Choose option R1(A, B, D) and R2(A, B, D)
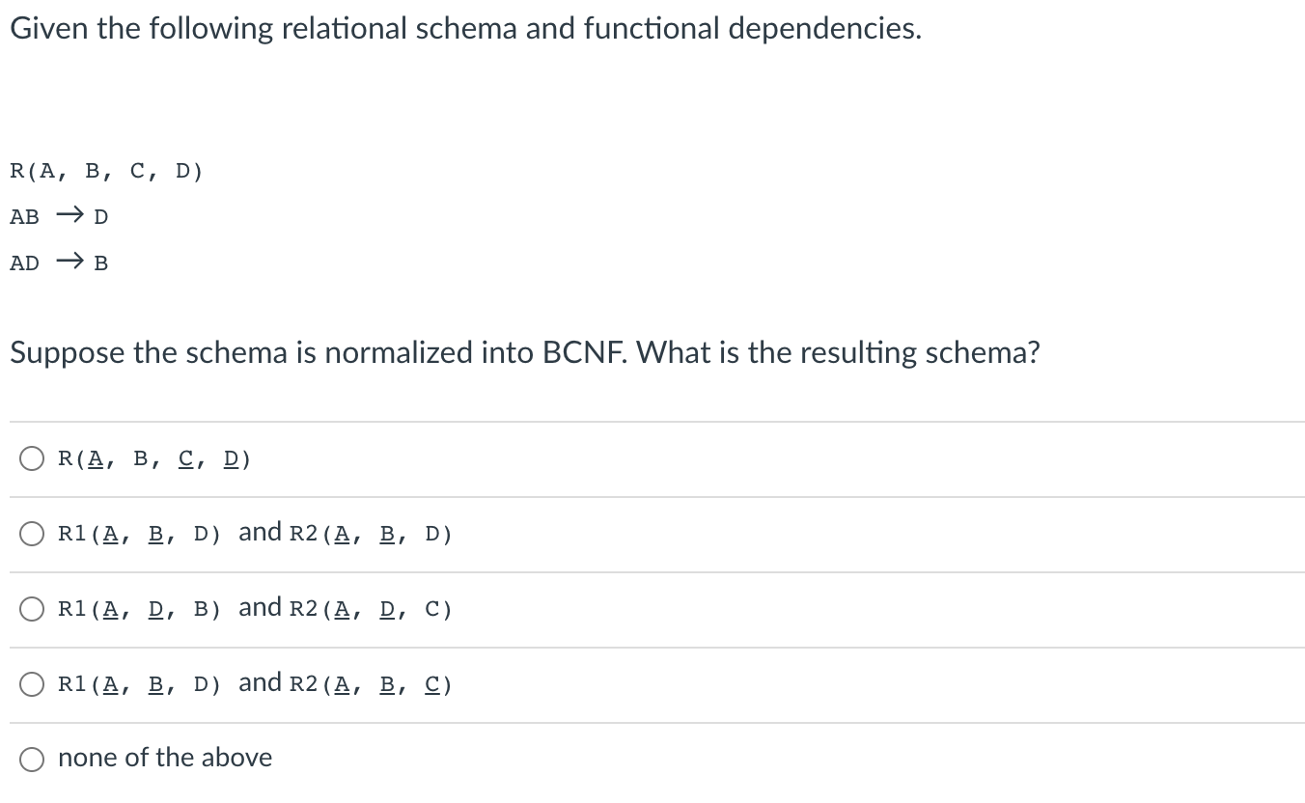Viewport: 1305px width, 803px height. (32, 533)
